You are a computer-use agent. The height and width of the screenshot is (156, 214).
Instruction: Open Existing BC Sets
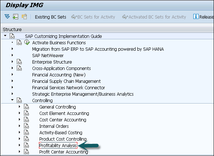(50, 17)
